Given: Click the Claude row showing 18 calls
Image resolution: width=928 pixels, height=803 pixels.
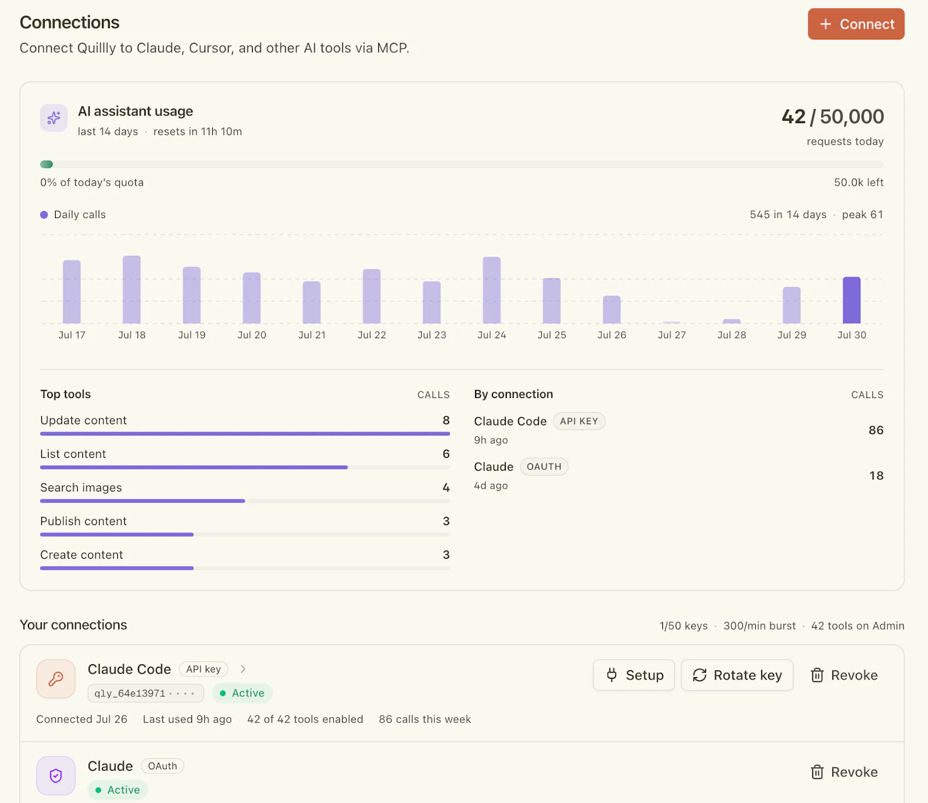Looking at the screenshot, I should [679, 475].
